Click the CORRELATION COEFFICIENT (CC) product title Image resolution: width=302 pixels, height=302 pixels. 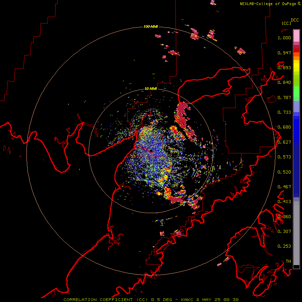click(x=106, y=300)
